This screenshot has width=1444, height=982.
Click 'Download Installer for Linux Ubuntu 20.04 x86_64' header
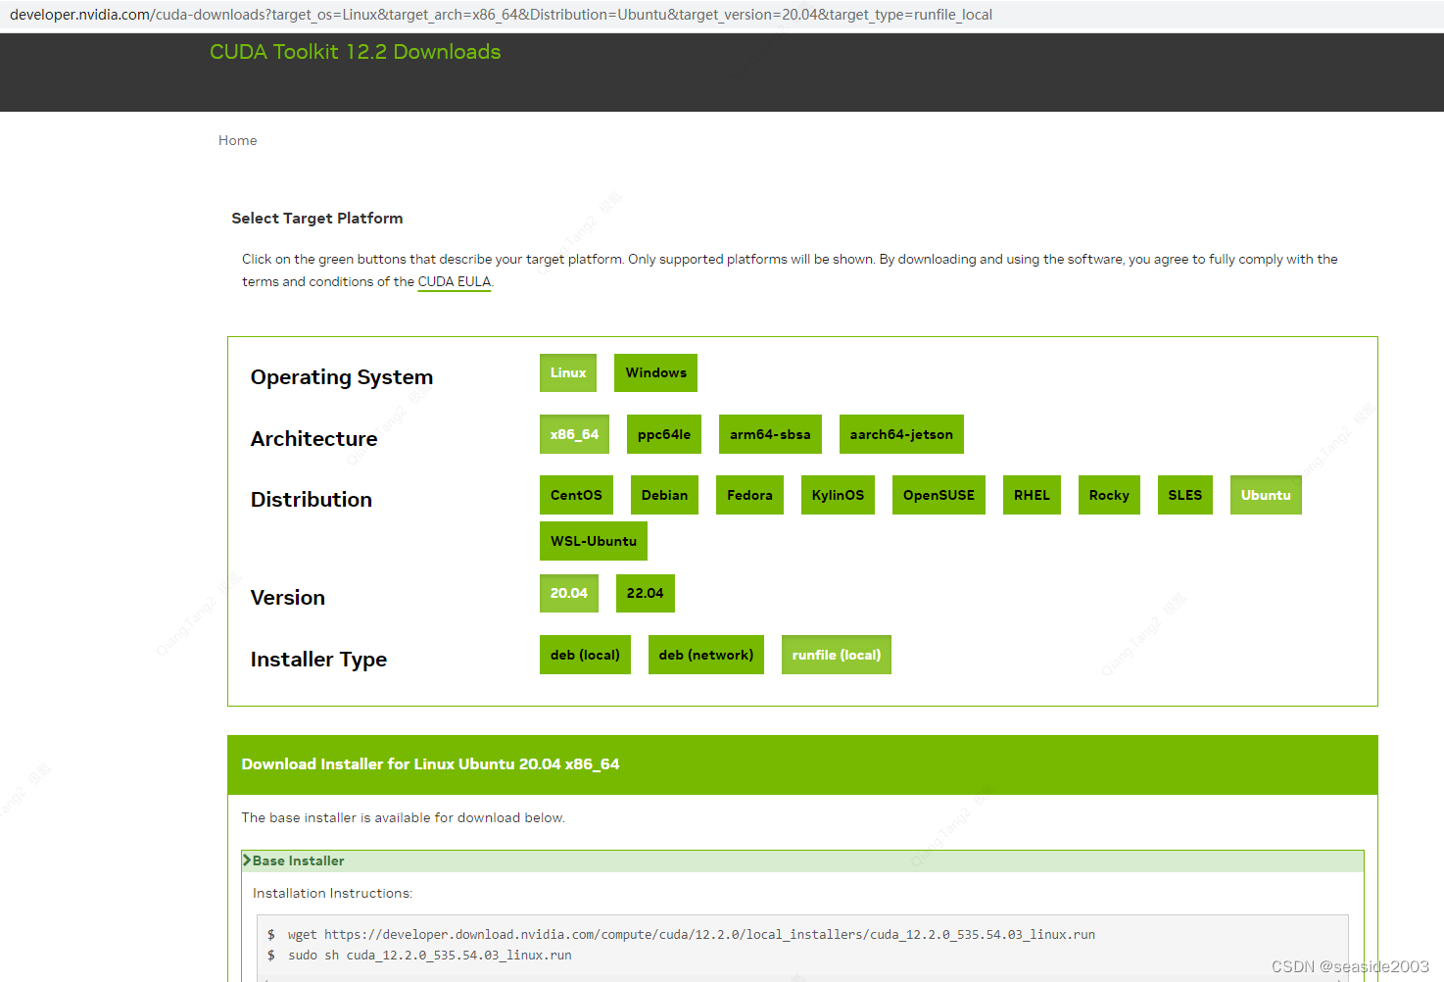(x=431, y=764)
